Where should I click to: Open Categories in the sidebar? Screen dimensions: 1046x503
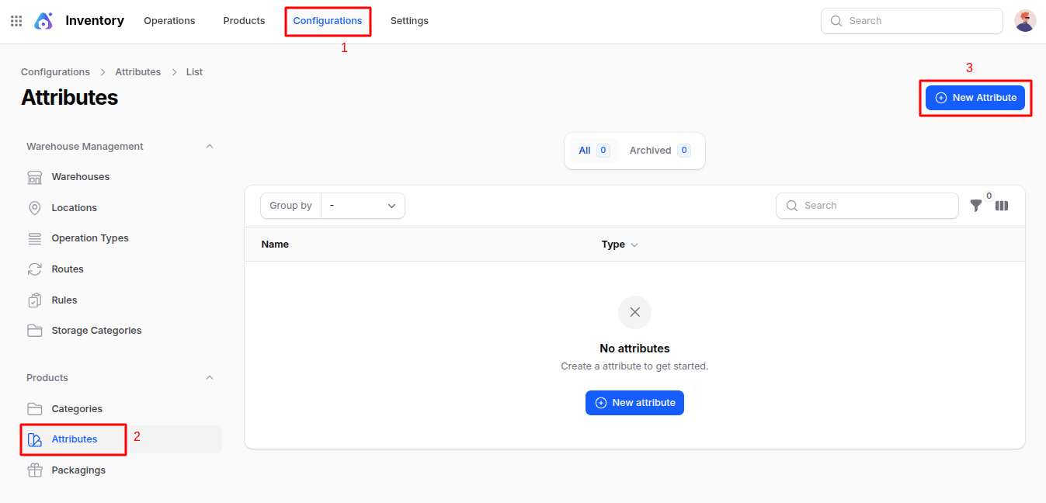[x=77, y=408]
